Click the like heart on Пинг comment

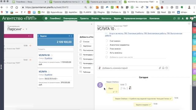[116, 92]
